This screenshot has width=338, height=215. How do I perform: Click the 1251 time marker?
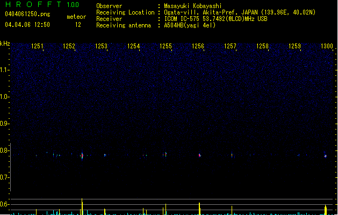[x=37, y=46]
